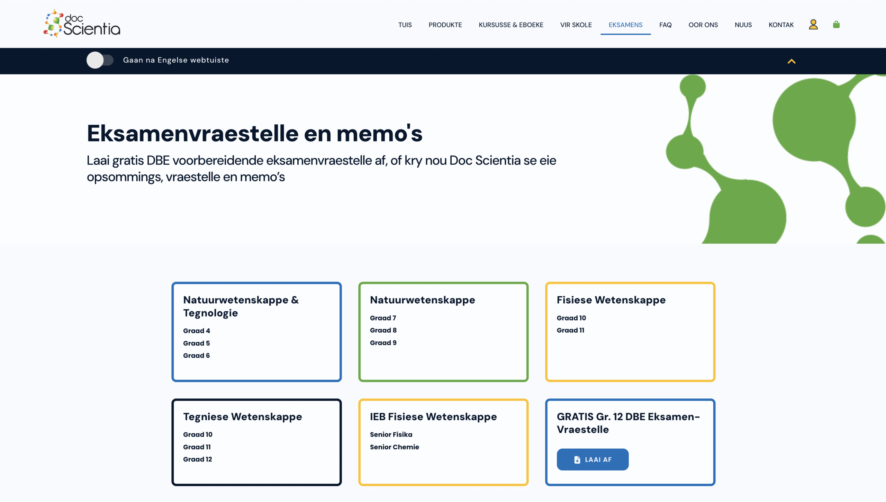
Task: Go to the TUIS page
Action: tap(405, 25)
